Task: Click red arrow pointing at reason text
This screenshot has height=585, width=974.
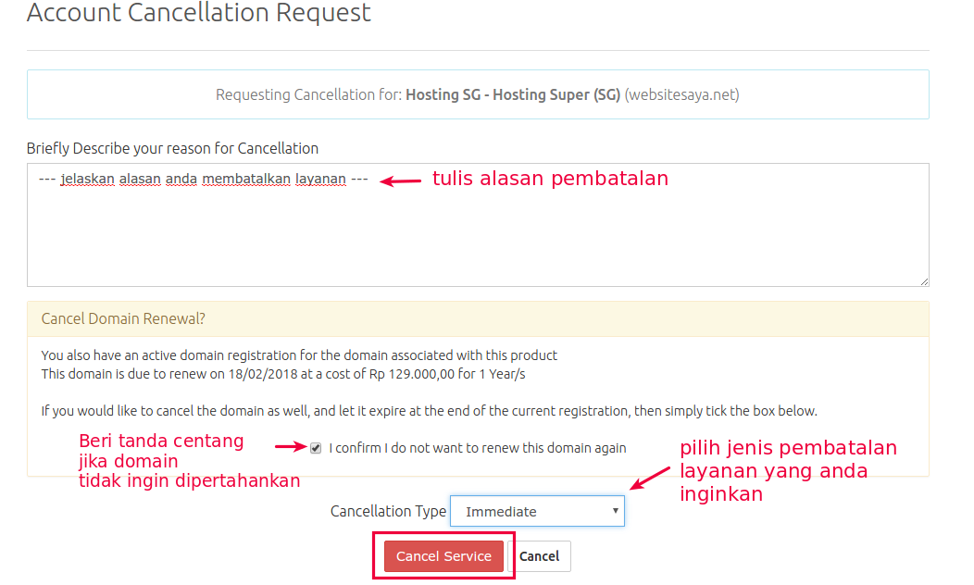Action: [x=401, y=181]
